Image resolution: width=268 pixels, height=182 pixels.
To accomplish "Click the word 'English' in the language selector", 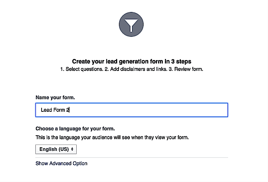I will [x=48, y=149].
